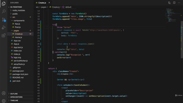Open Source Control view with badge

tap(4, 19)
